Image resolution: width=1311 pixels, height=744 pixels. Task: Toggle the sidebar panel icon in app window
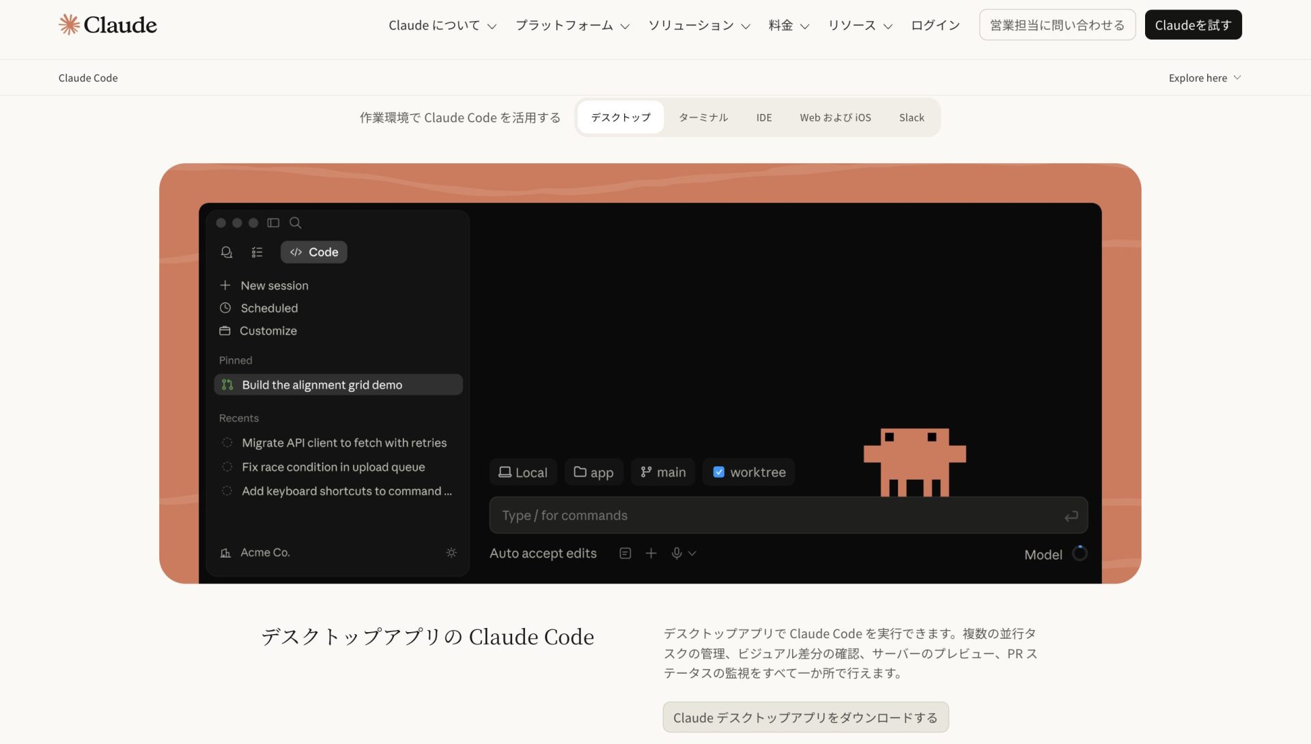tap(273, 223)
